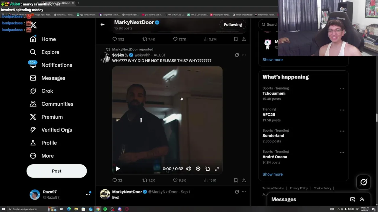The image size is (378, 212).
Task: Bookmark the post with 151K views
Action: (x=236, y=180)
